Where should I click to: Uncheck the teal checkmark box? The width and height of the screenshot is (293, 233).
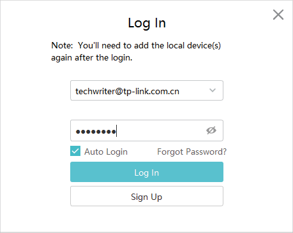75,151
